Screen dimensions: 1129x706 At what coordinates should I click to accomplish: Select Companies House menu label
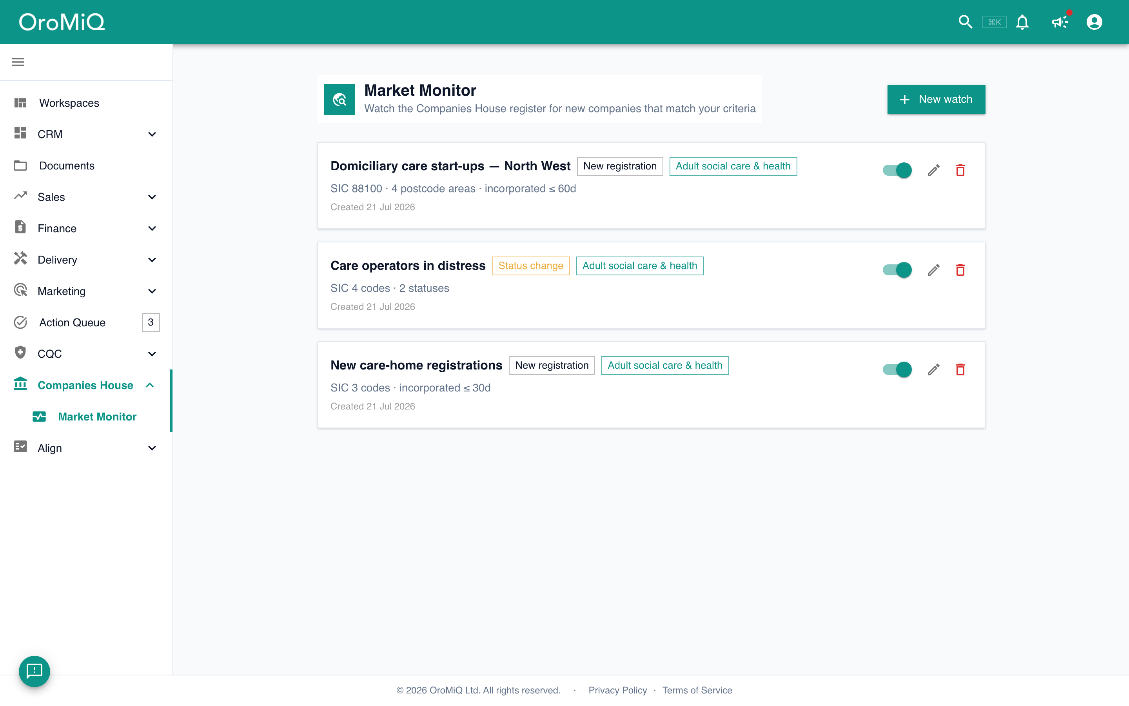coord(85,385)
